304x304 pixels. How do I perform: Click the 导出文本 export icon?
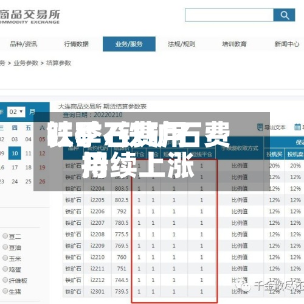pyautogui.click(x=260, y=127)
